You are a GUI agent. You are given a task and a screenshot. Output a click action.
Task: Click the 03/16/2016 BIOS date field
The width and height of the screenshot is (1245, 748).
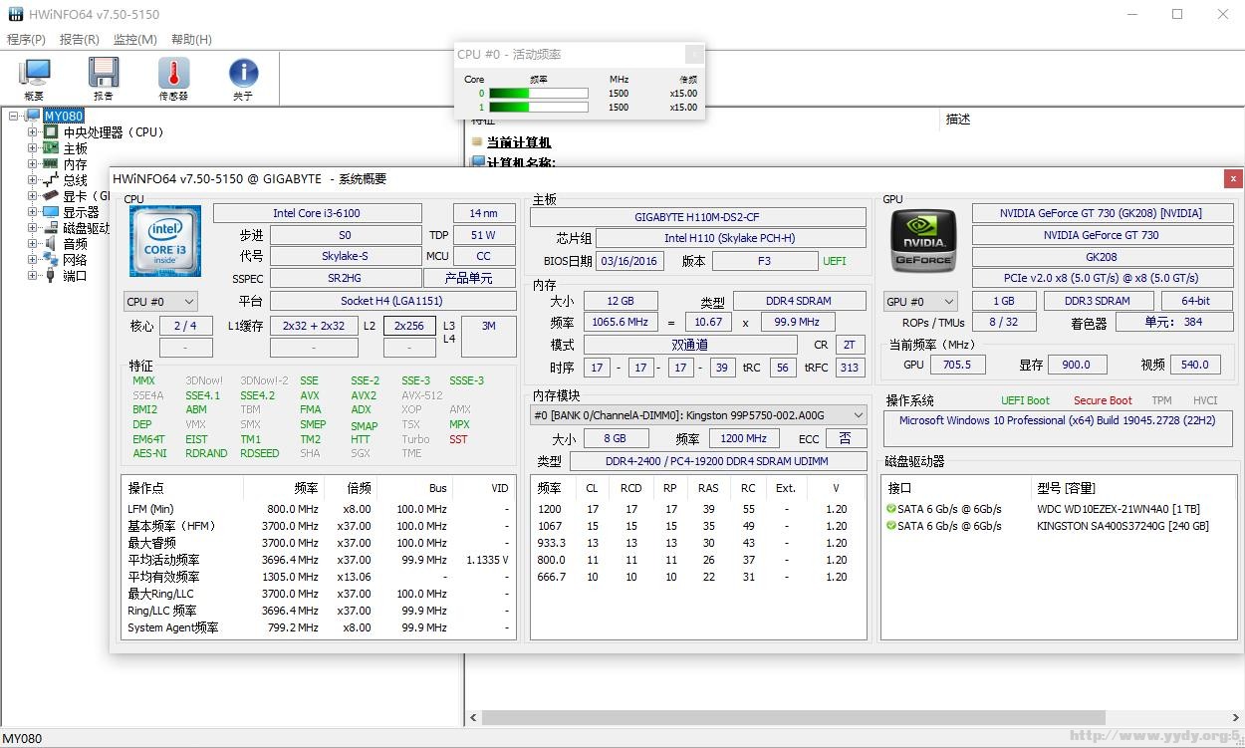629,261
